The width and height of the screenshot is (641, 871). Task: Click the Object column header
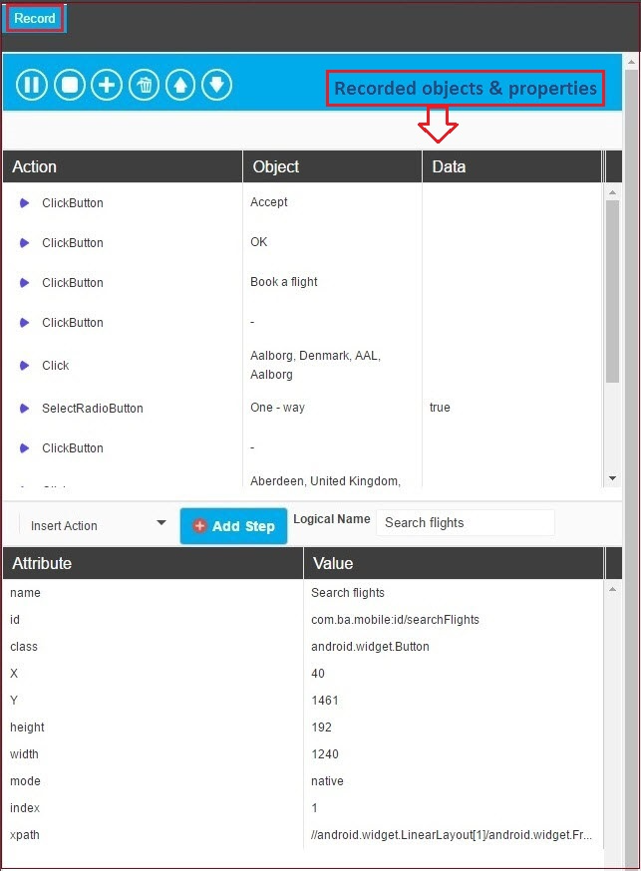[x=332, y=166]
